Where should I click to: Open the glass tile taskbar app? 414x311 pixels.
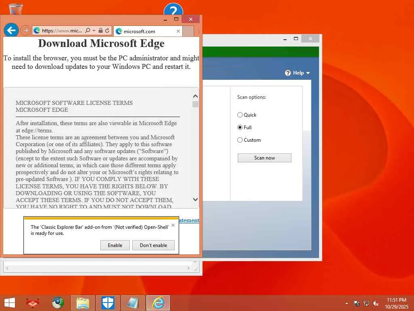click(x=133, y=303)
